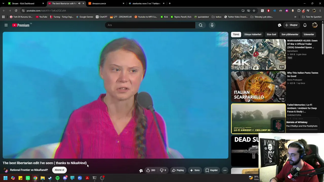
Task: Open Chrome extensions puzzle icon
Action: (x=299, y=11)
